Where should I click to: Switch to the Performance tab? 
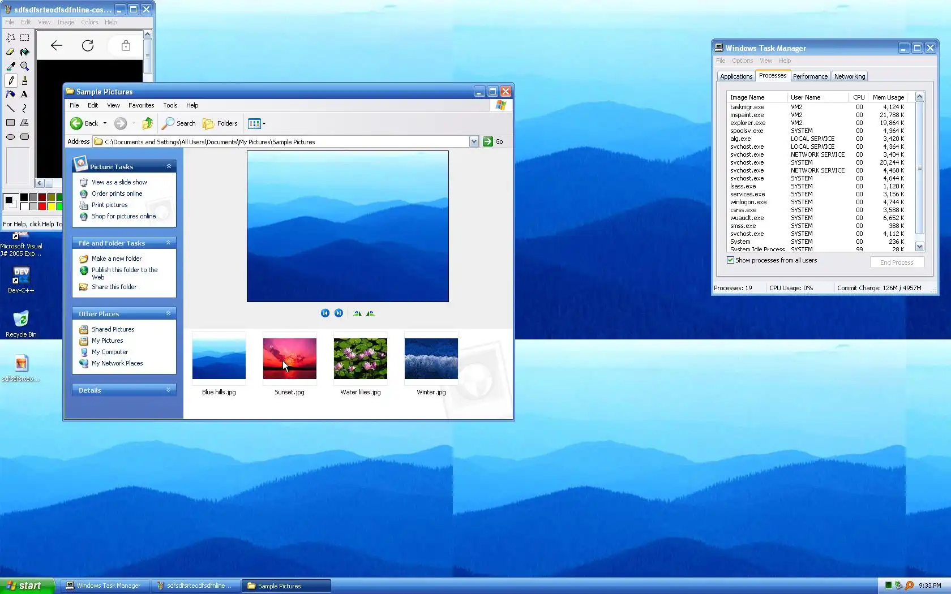click(810, 76)
